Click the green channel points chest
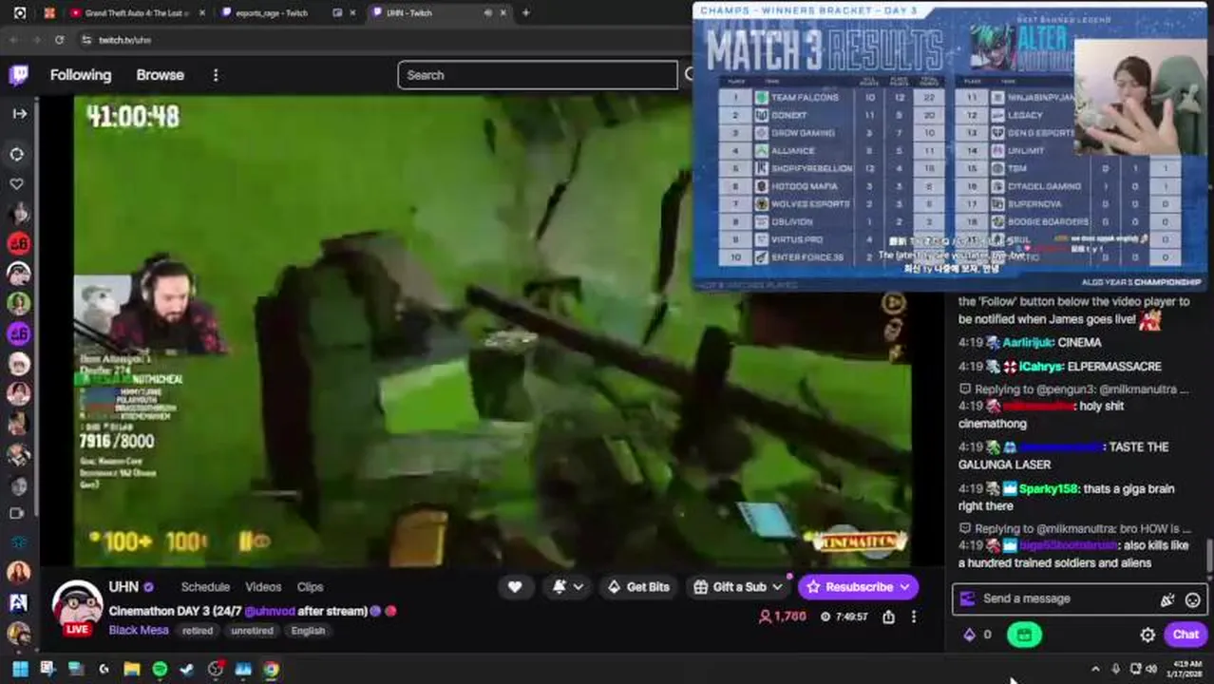The image size is (1214, 684). click(x=1024, y=635)
